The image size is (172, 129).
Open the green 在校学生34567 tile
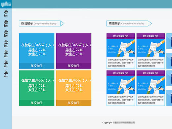tap(37, 88)
